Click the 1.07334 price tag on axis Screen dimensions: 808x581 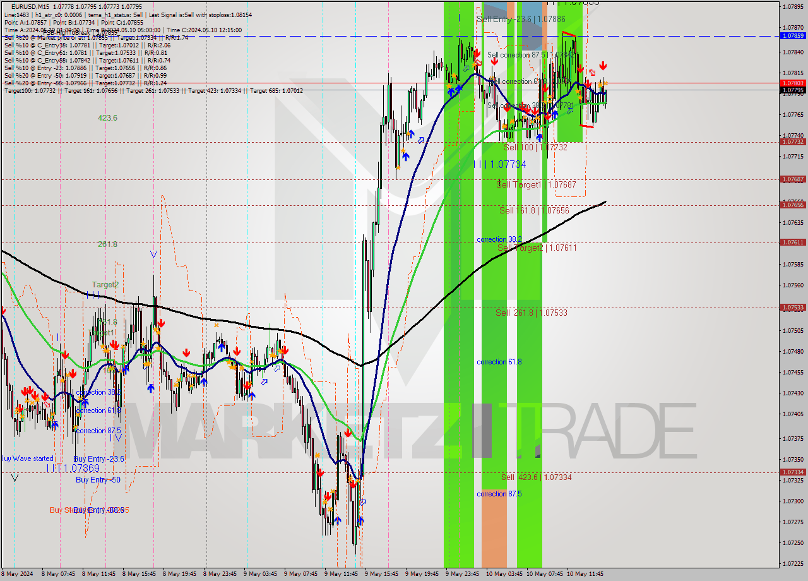pyautogui.click(x=793, y=472)
